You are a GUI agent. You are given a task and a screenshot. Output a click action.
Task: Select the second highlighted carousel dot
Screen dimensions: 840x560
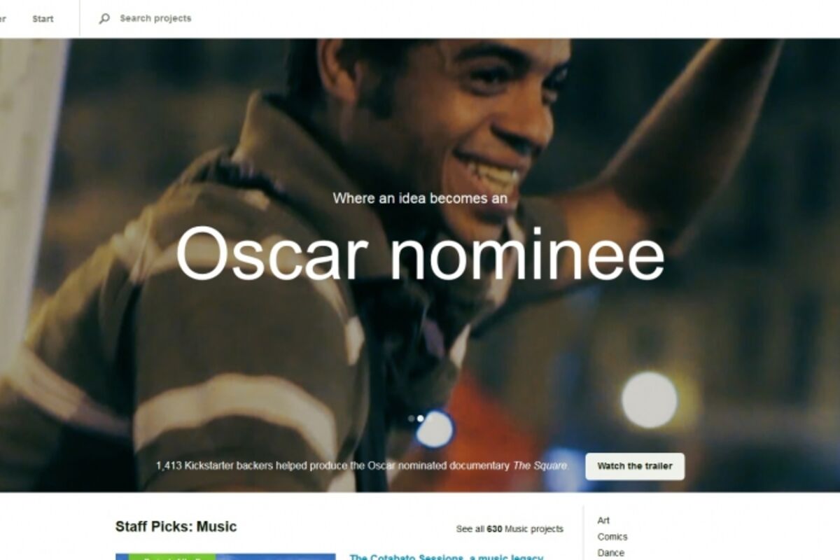(x=421, y=419)
